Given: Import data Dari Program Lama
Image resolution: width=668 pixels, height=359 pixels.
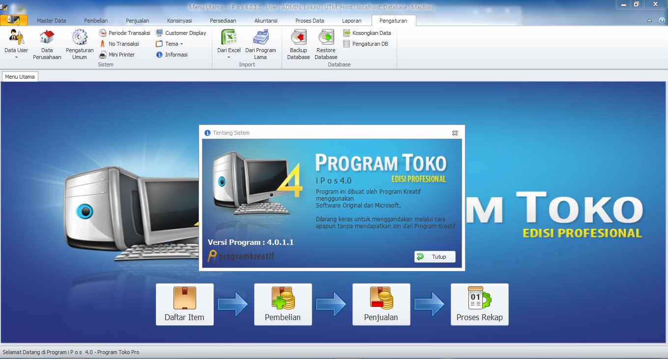Looking at the screenshot, I should pos(261,43).
